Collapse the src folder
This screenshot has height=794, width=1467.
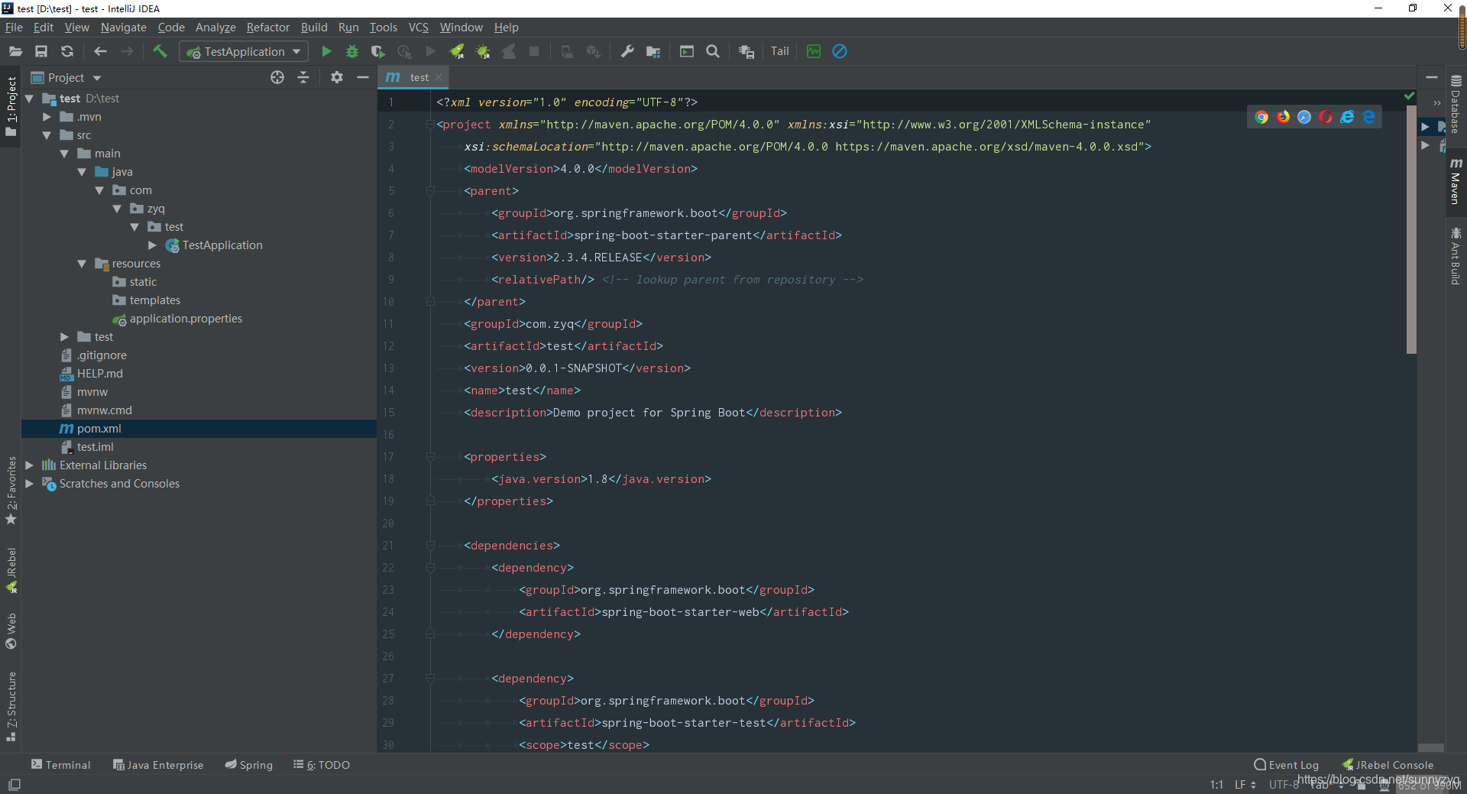pyautogui.click(x=47, y=135)
